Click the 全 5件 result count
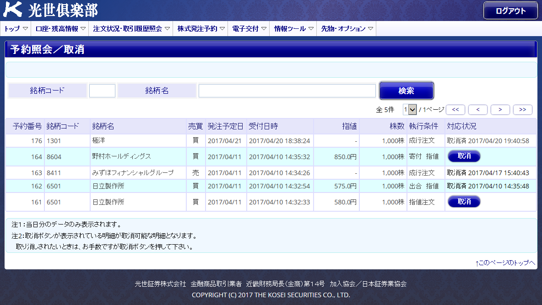The width and height of the screenshot is (542, 305). [385, 109]
